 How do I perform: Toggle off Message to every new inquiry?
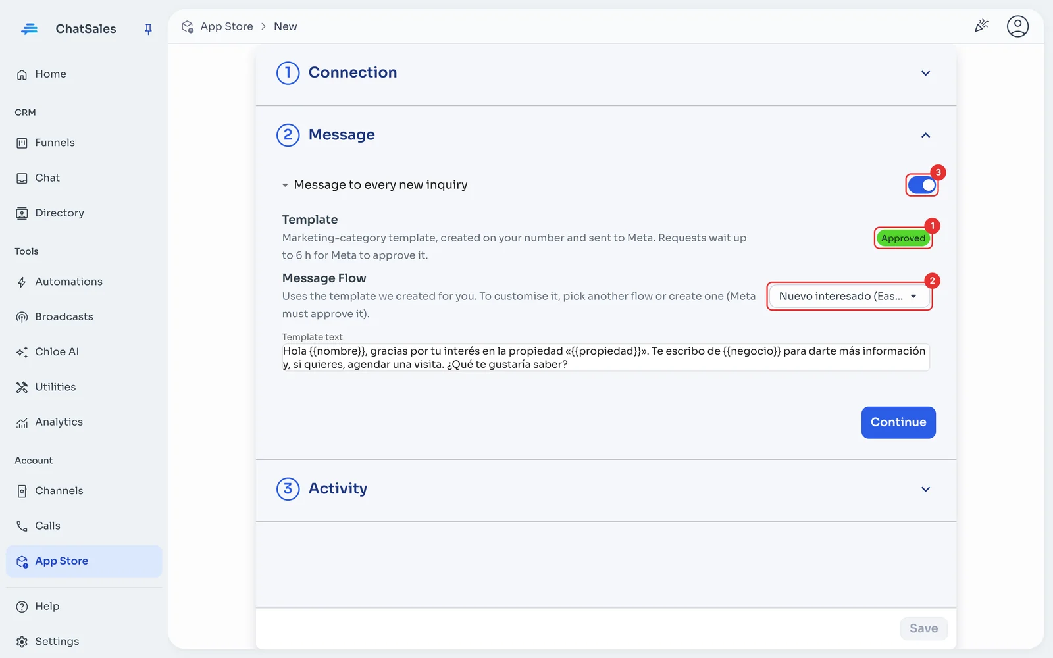tap(921, 186)
